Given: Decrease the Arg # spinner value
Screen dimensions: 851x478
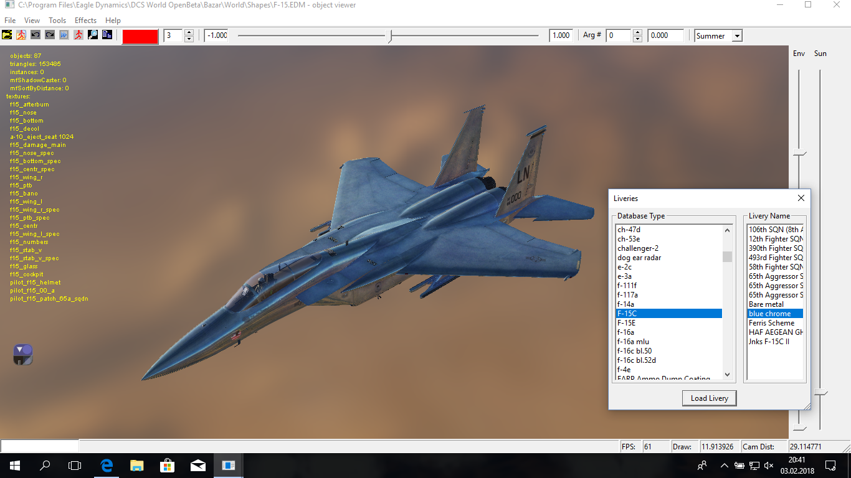Looking at the screenshot, I should [x=637, y=39].
